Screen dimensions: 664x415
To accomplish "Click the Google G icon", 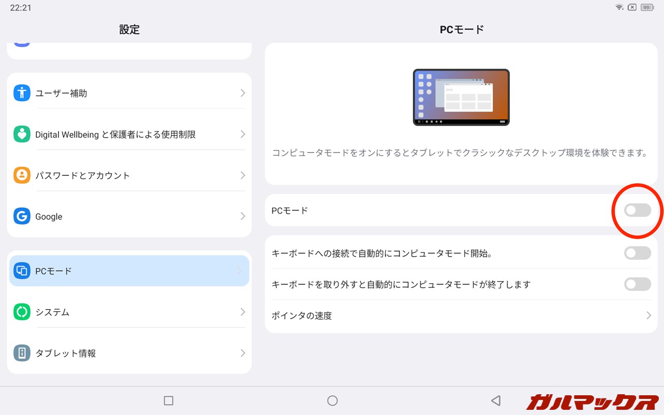I will pos(22,216).
